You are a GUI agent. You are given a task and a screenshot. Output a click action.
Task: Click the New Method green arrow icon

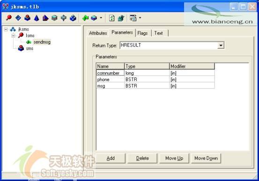[85, 18]
